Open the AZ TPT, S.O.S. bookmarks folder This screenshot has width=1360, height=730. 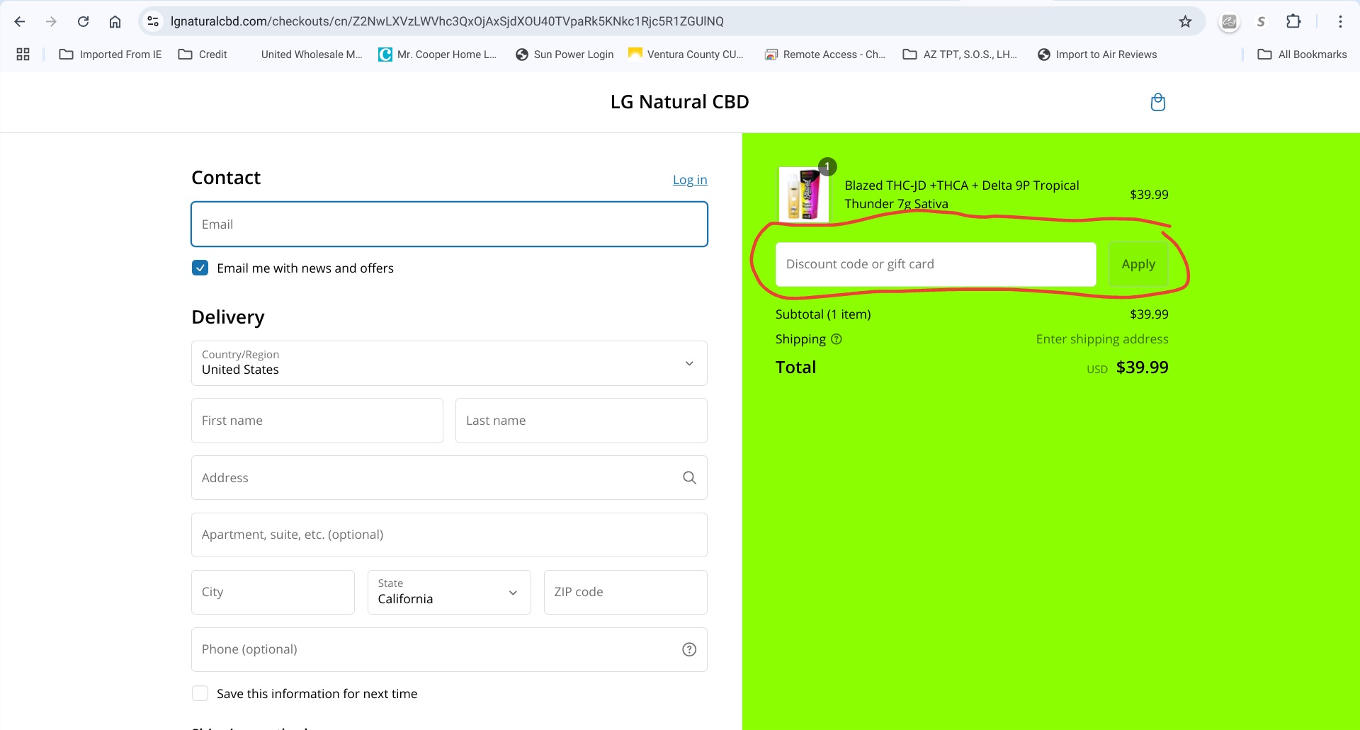[960, 55]
